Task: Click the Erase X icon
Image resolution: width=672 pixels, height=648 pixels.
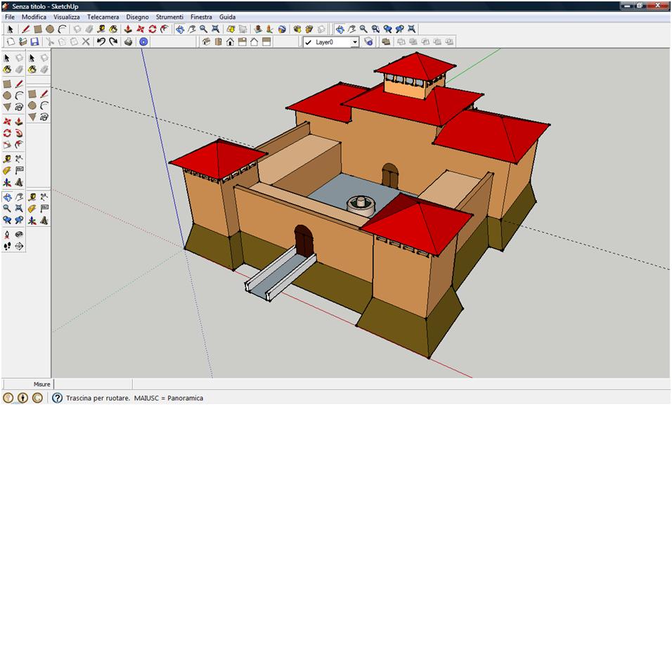Action: (x=86, y=41)
